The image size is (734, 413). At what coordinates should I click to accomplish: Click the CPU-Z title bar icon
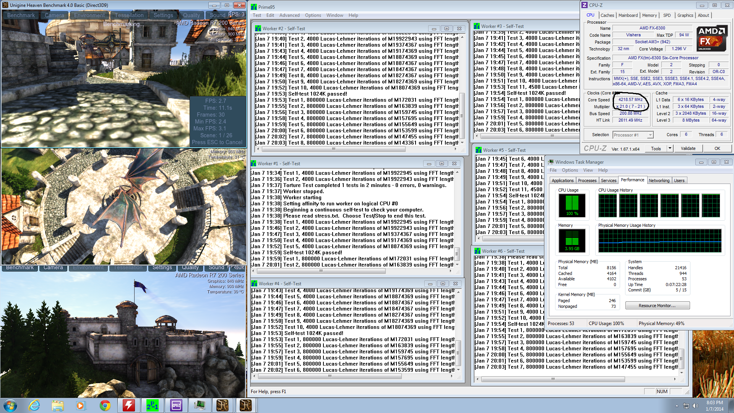pos(585,5)
